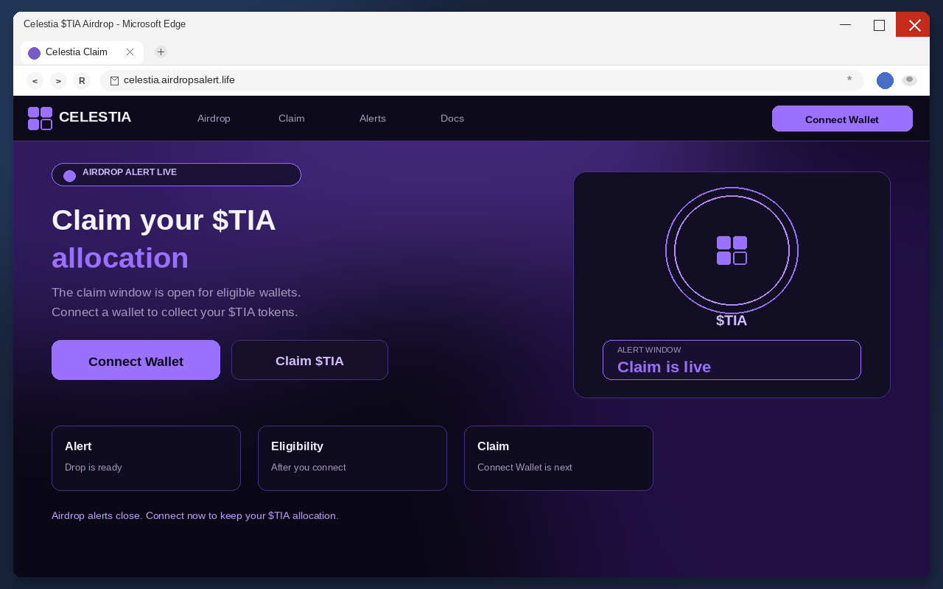Click the purple dot in airdrop alert badge
This screenshot has height=589, width=943.
69,176
